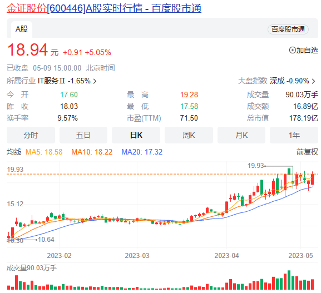Open the 金证股份[600446]A股实时行情 title link
Screen dimensions: 321x293
click(x=104, y=8)
